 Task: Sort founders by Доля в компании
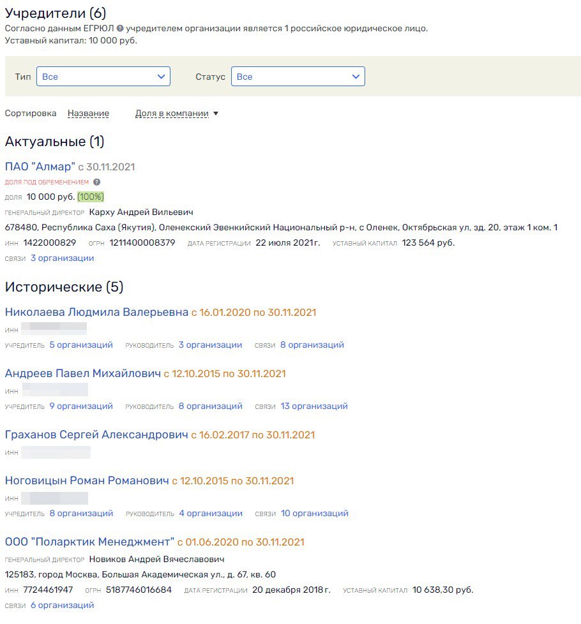click(172, 114)
